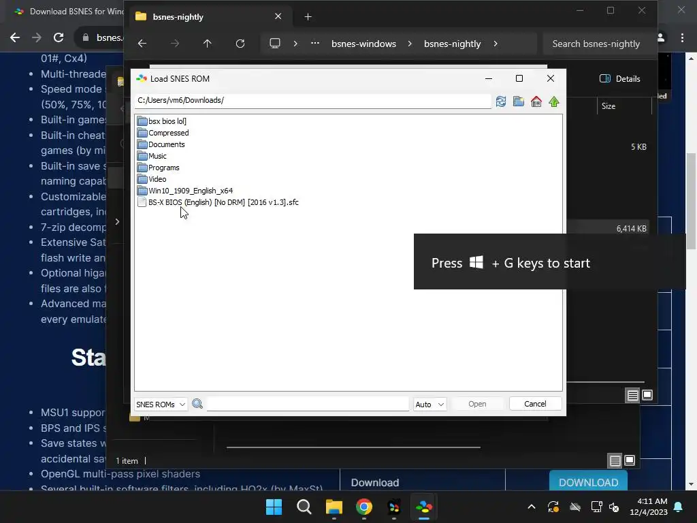This screenshot has width=697, height=523.
Task: Open the notification bell in the taskbar
Action: tap(679, 507)
